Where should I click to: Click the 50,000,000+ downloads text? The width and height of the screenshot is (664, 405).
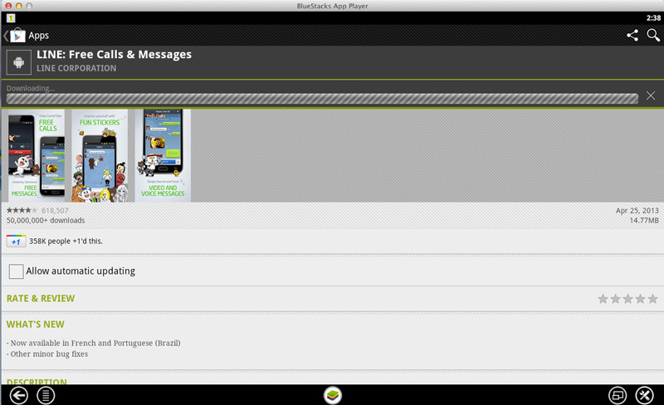click(46, 220)
